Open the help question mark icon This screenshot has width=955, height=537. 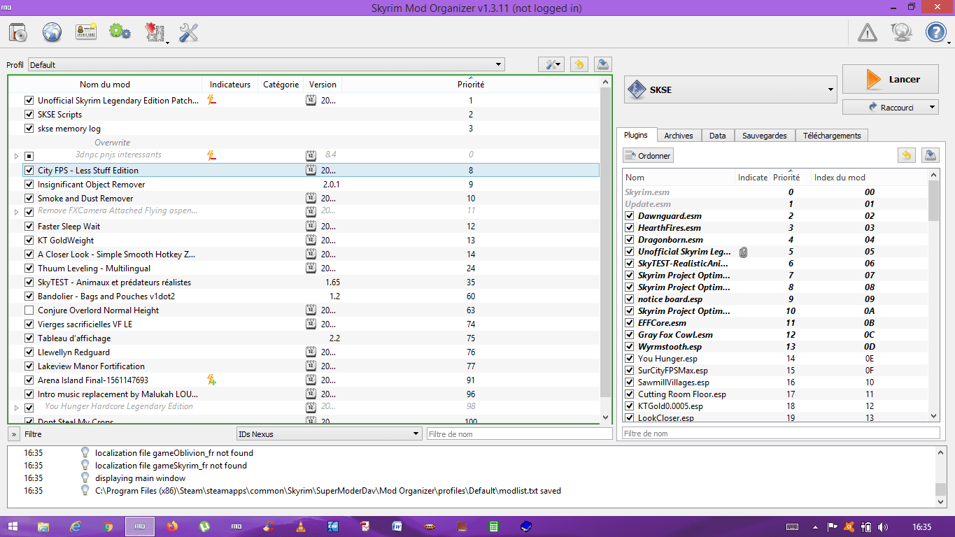tap(935, 32)
